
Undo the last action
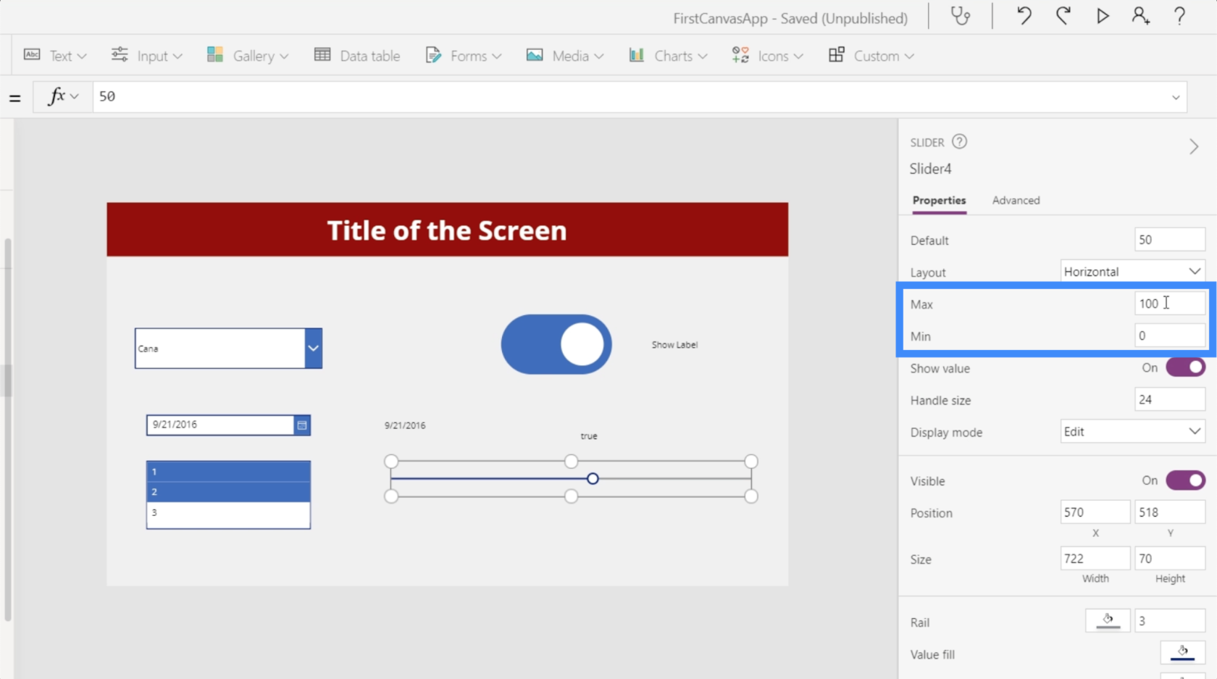pyautogui.click(x=1024, y=16)
